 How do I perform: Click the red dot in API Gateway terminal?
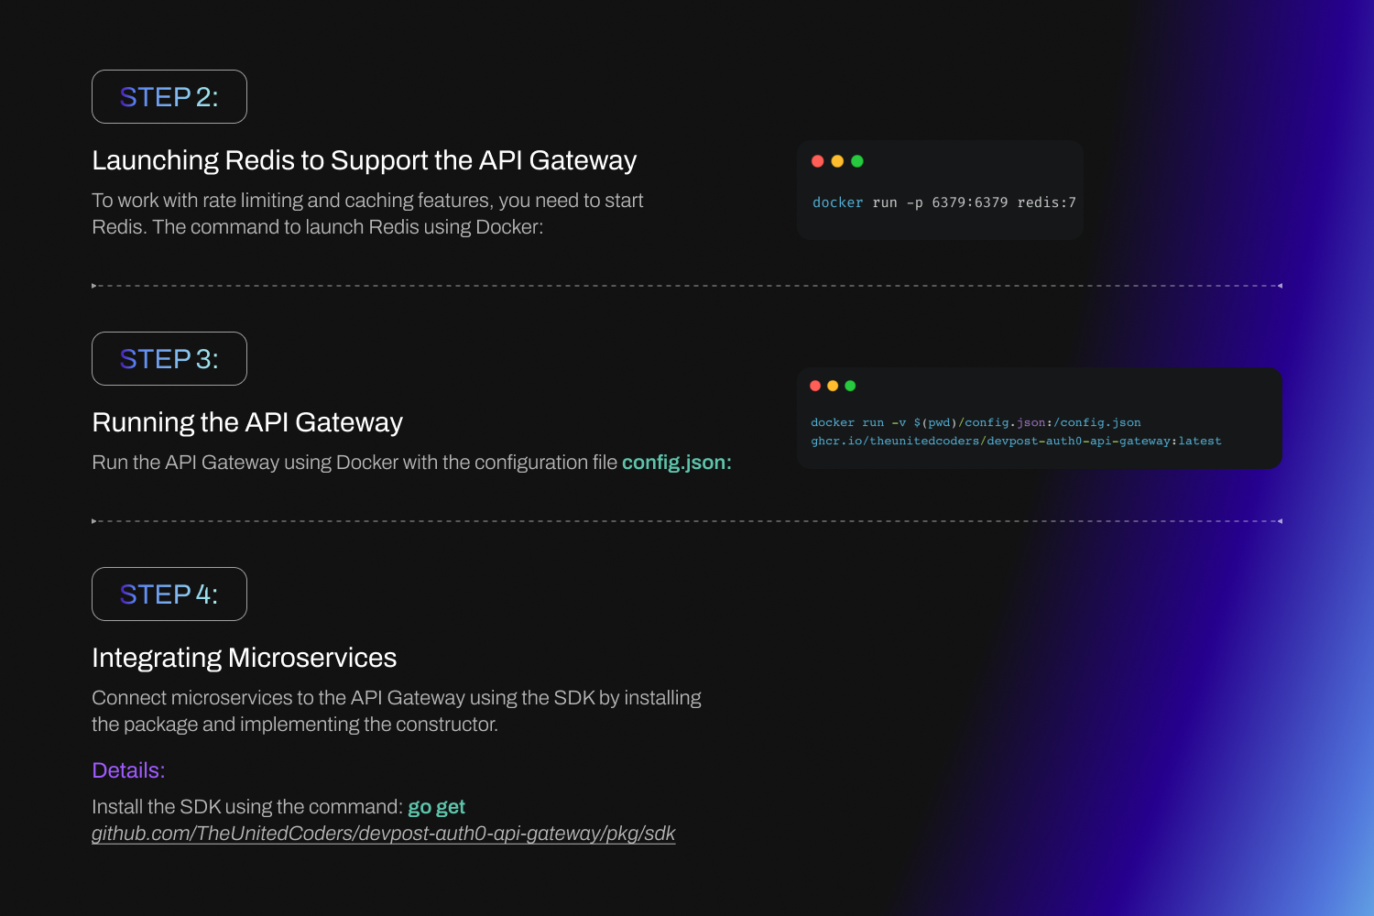[815, 386]
